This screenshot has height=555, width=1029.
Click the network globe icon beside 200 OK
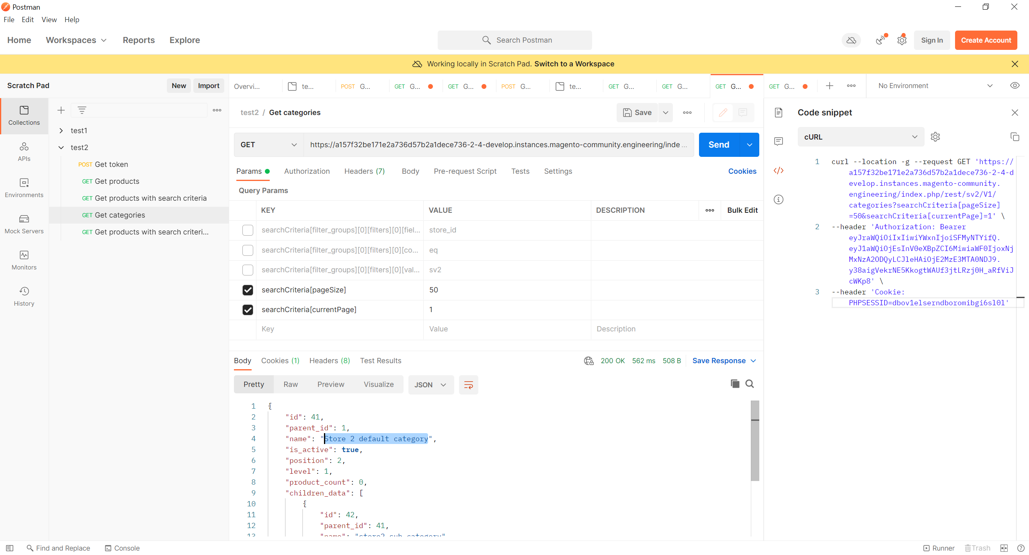tap(589, 361)
